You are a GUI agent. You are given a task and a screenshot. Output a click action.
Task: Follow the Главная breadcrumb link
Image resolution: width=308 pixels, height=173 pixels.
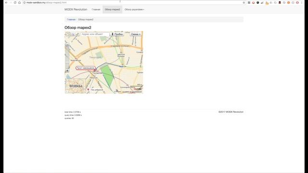(x=71, y=19)
